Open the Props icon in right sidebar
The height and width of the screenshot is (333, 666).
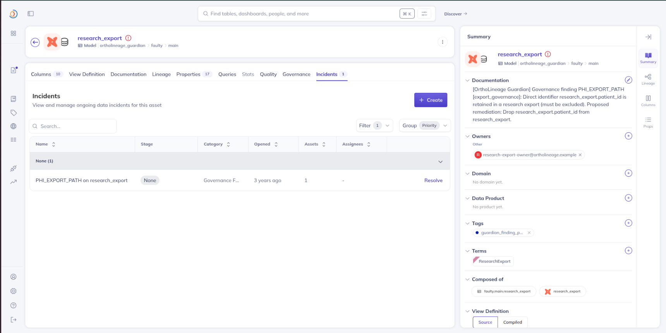point(648,122)
